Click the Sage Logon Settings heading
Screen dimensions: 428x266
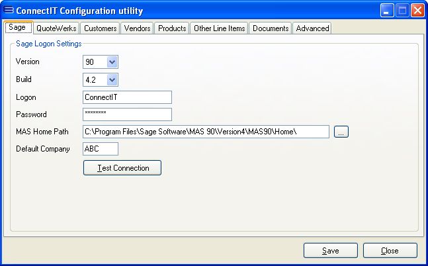pyautogui.click(x=49, y=44)
